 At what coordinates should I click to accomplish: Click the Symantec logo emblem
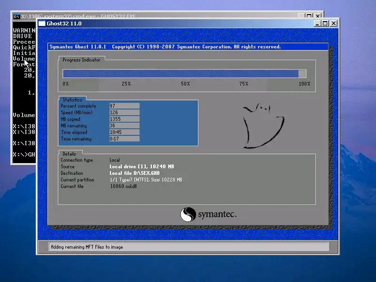coord(188,214)
